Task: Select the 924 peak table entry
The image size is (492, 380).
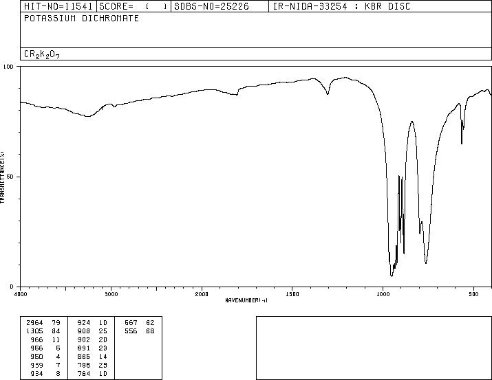Action: (84, 323)
